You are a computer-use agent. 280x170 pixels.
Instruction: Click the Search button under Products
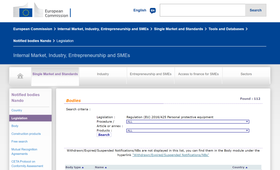(104, 135)
